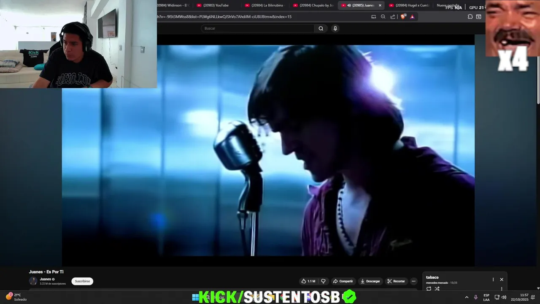Start voice search with the microphone icon
Screen dimensions: 540x304
click(335, 28)
